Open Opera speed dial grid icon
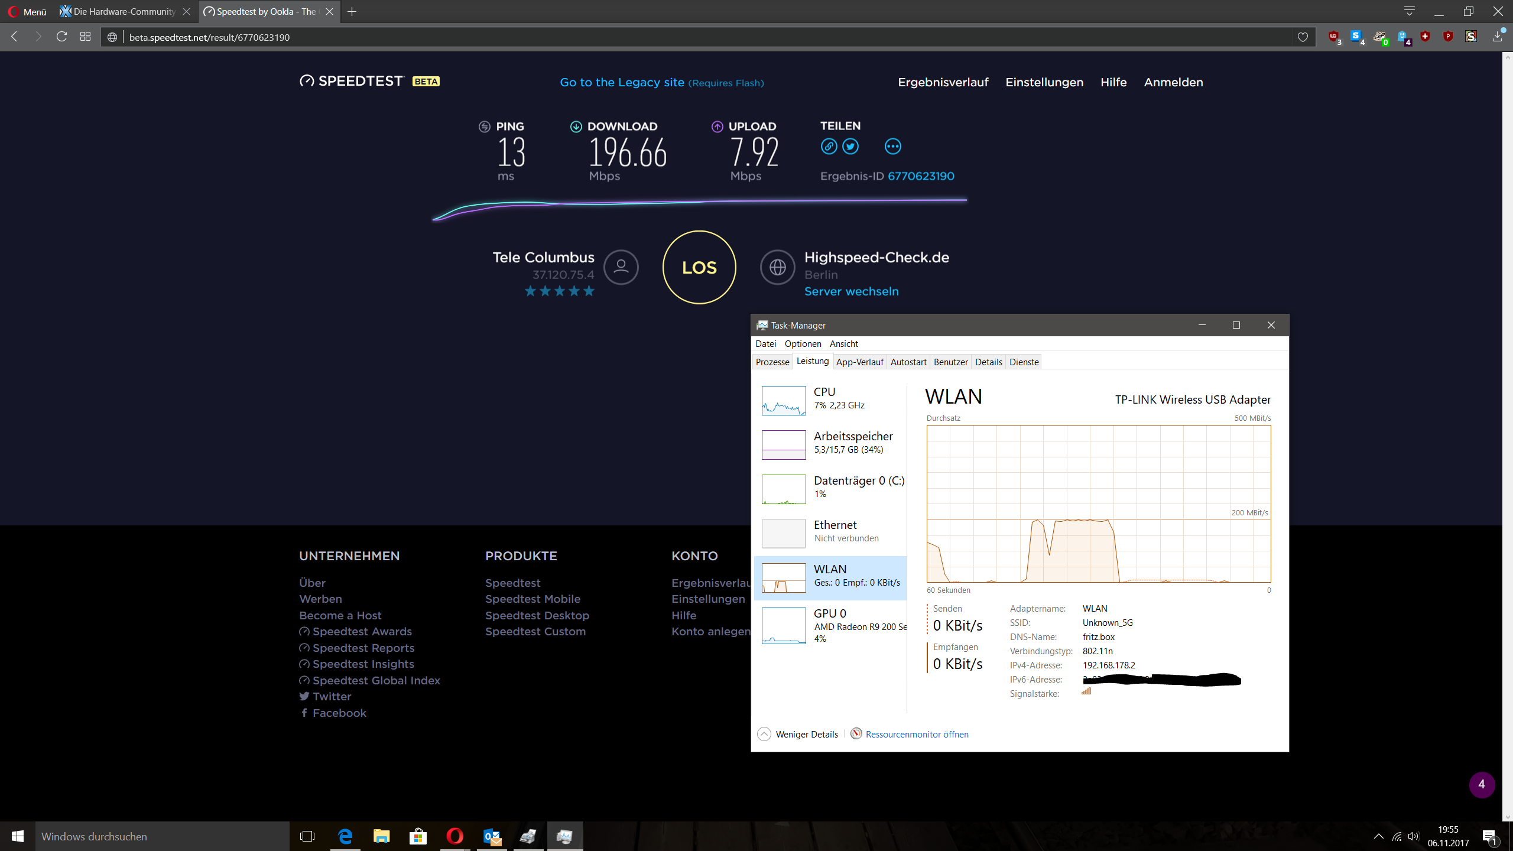Viewport: 1513px width, 851px height. pyautogui.click(x=85, y=37)
